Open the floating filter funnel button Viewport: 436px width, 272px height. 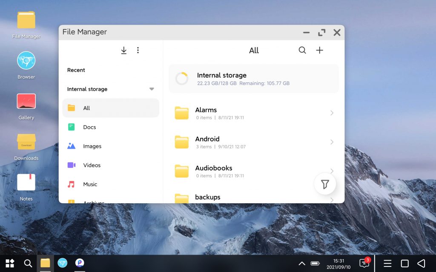point(325,184)
